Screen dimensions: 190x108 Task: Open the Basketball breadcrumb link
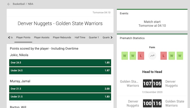(19, 4)
